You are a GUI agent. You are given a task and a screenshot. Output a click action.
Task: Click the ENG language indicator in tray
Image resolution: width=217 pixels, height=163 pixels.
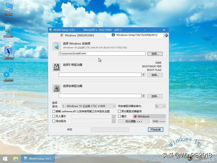[196, 159]
